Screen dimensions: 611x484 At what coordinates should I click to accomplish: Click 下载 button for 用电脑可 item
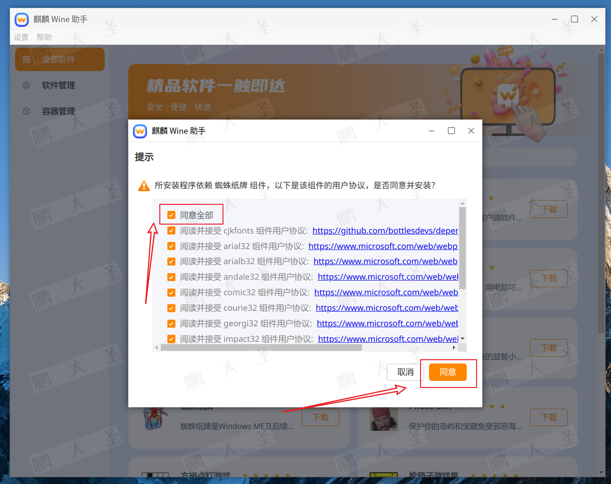(x=549, y=278)
